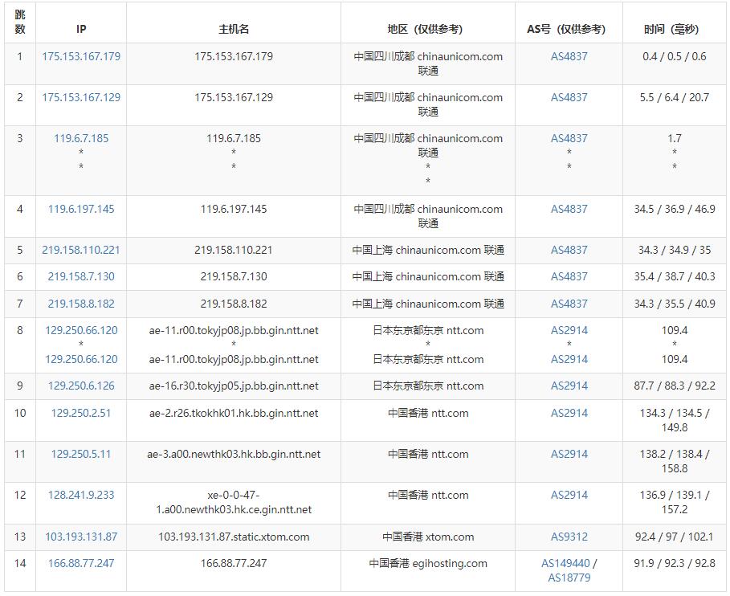The width and height of the screenshot is (730, 596).
Task: Open AS4837 link in hop 2 row
Action: coord(569,97)
